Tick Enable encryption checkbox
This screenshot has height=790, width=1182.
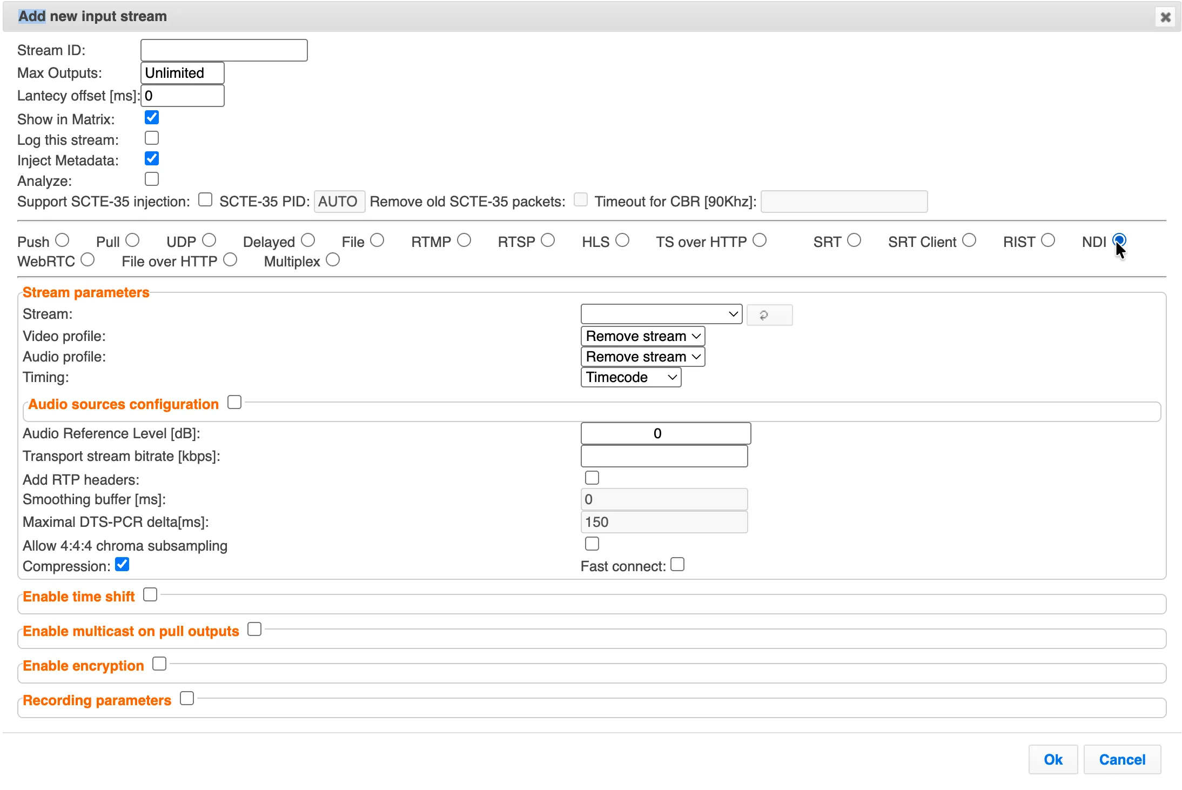[x=159, y=664]
